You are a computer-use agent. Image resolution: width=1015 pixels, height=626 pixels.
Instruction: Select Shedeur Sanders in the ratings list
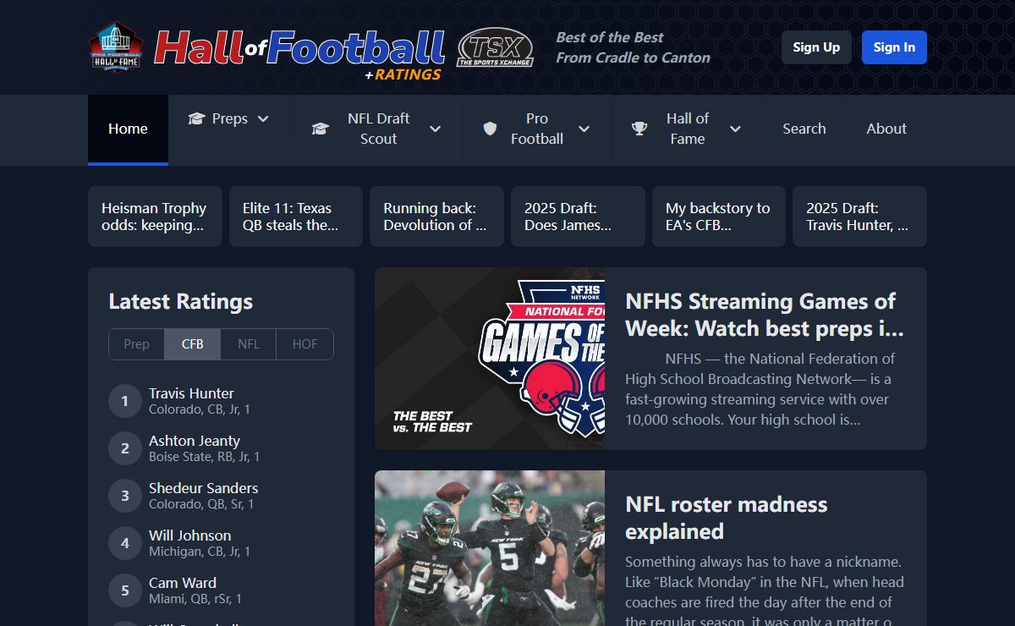click(204, 488)
